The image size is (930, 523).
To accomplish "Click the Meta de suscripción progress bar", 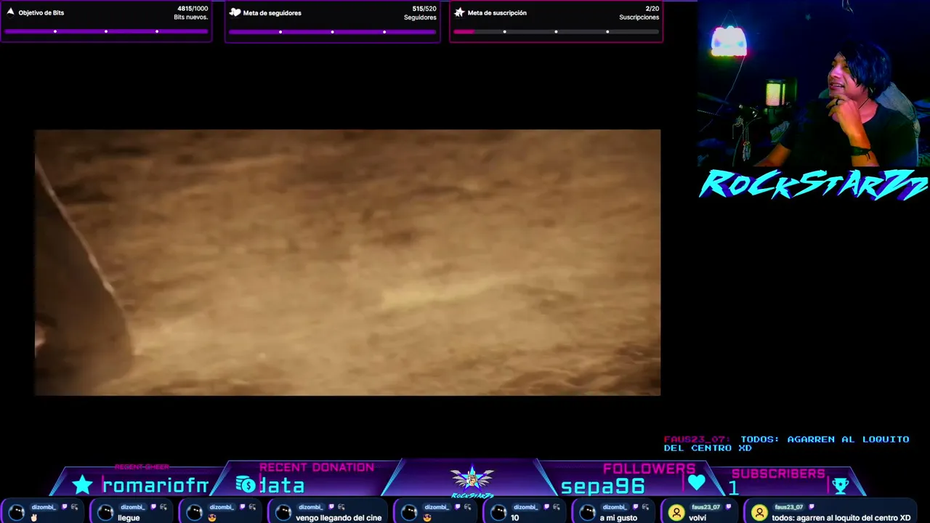I will point(556,32).
